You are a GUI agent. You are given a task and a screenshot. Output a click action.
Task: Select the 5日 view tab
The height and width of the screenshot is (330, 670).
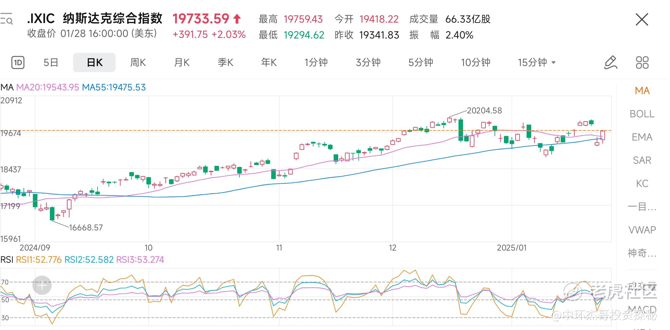click(x=51, y=63)
